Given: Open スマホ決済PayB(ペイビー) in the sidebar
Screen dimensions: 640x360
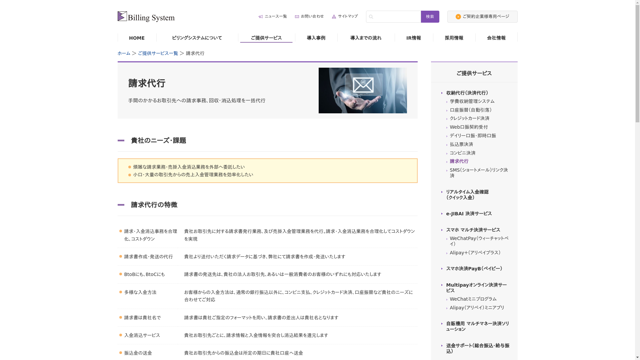Looking at the screenshot, I should pos(474,269).
